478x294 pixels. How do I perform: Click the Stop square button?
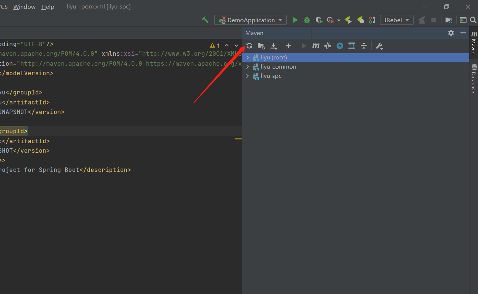pos(434,20)
